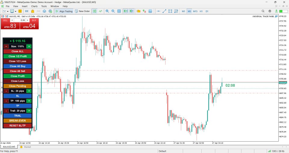
Task: Decrease Trail 20 pips with minus
Action: (x=6, y=111)
